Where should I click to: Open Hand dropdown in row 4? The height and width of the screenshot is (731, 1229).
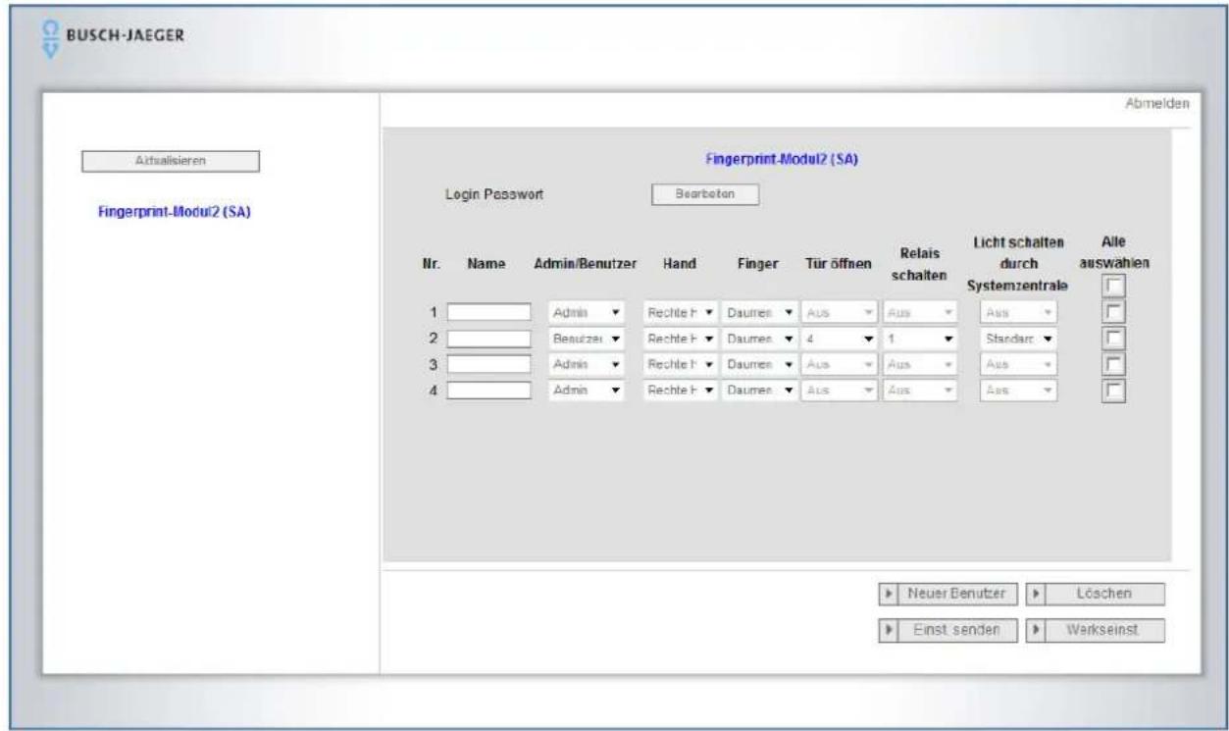680,391
